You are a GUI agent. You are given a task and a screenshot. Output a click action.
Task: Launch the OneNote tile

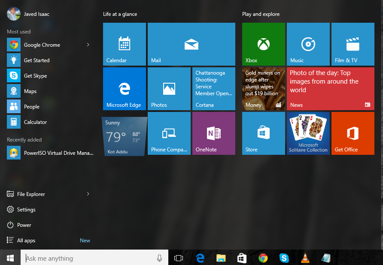pos(214,133)
